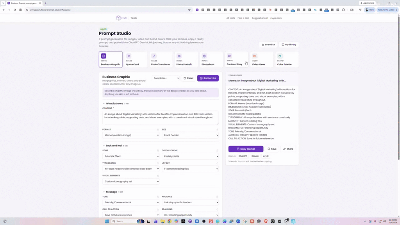Open the prompt in evyAI

266,156
